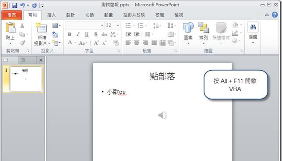Click the Shape Outline pencil
The image size is (282, 161).
coord(235,33)
